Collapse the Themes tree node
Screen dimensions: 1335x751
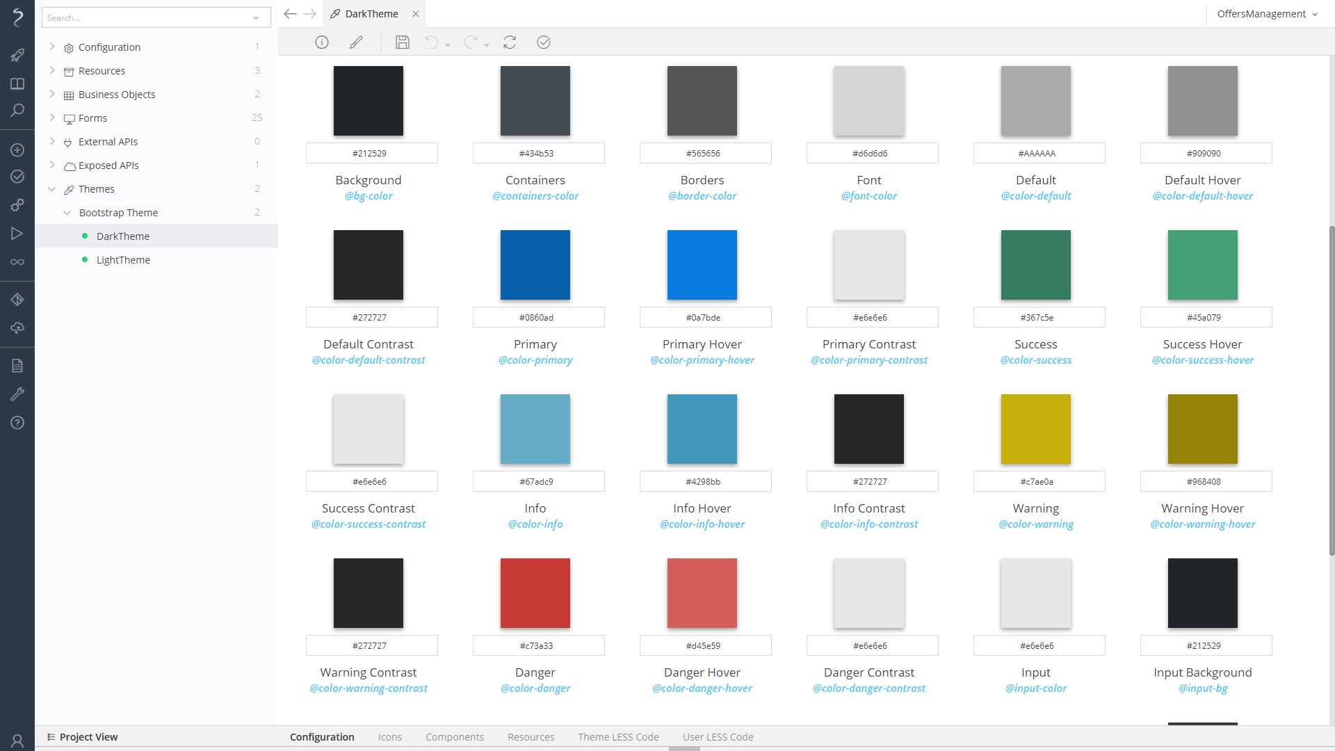(x=52, y=189)
